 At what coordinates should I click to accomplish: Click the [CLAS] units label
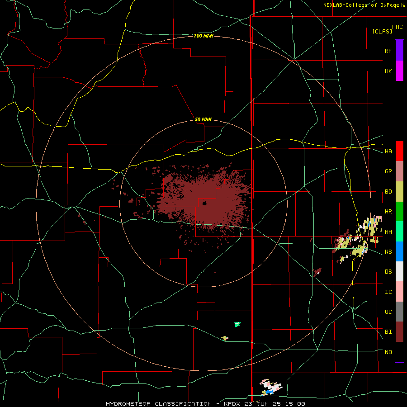[382, 31]
